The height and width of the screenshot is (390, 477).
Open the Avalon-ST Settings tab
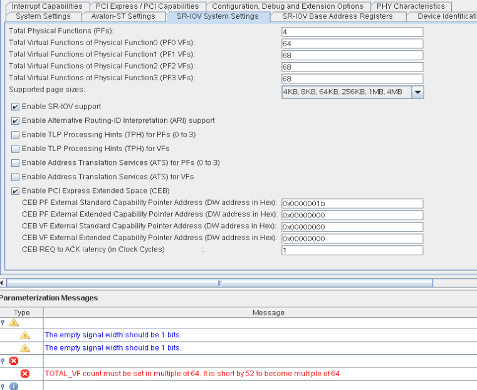pos(123,16)
